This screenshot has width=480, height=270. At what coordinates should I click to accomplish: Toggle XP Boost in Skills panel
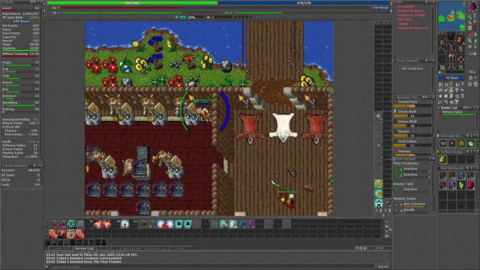coord(21,21)
